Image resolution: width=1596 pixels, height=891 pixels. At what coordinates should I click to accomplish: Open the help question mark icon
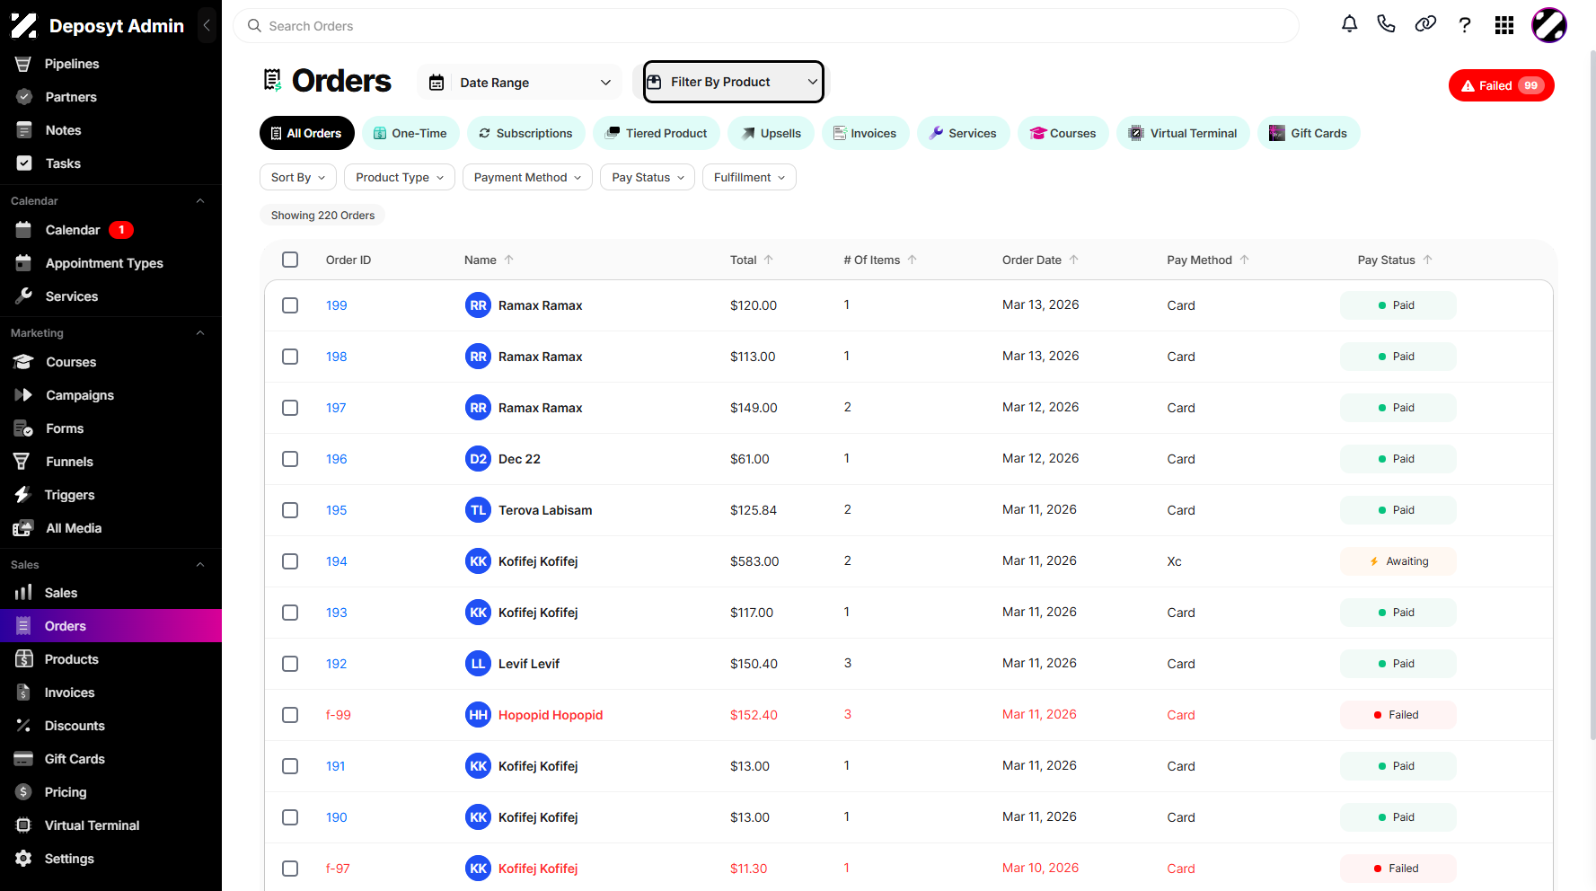[x=1465, y=25]
